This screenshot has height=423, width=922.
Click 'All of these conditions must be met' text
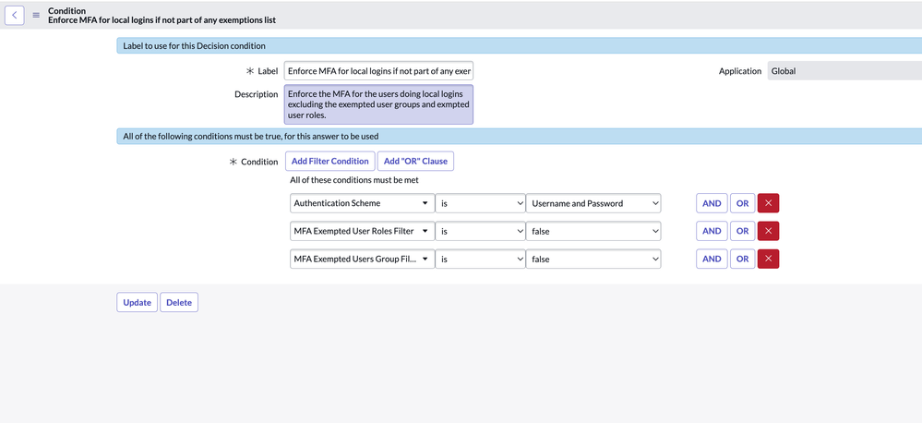(x=354, y=180)
